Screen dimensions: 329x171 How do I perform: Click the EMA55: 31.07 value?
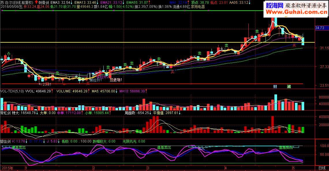(x=137, y=3)
